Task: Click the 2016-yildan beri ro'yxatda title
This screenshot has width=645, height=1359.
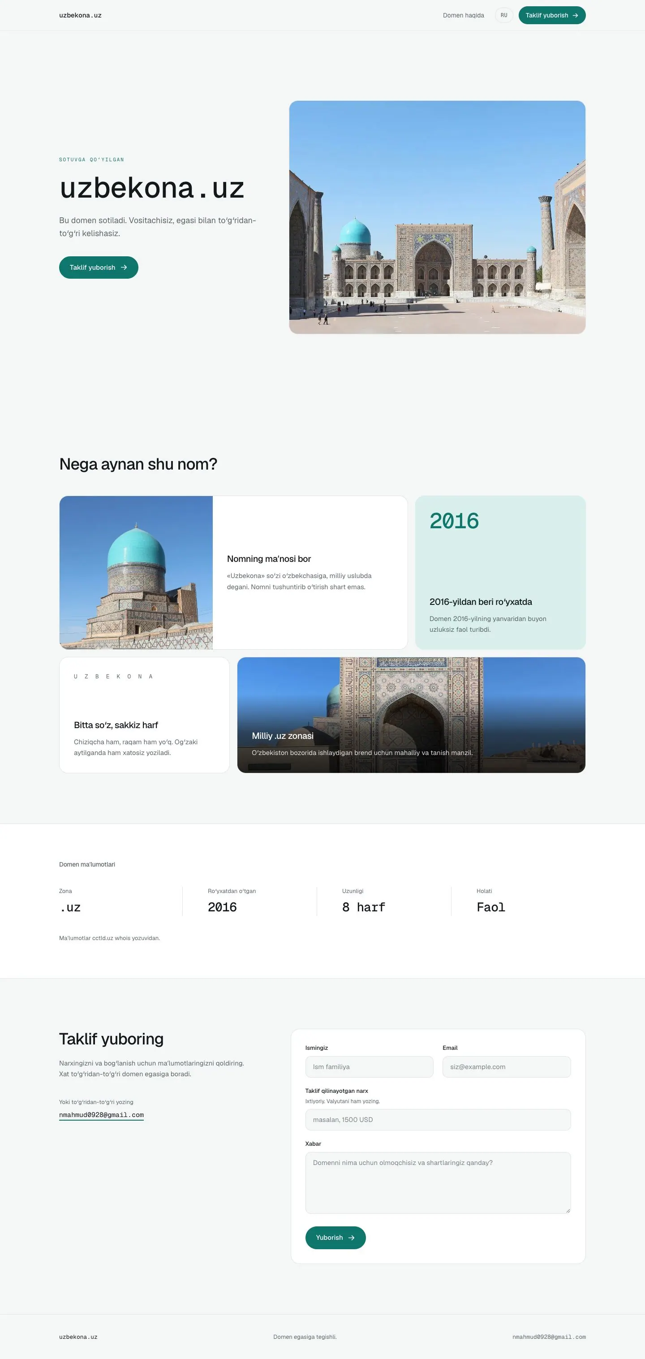Action: (x=481, y=602)
